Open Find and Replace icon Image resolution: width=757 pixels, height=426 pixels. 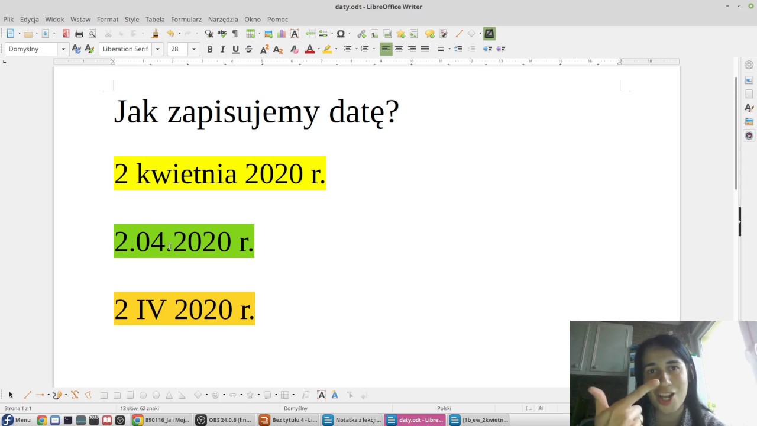pos(209,34)
